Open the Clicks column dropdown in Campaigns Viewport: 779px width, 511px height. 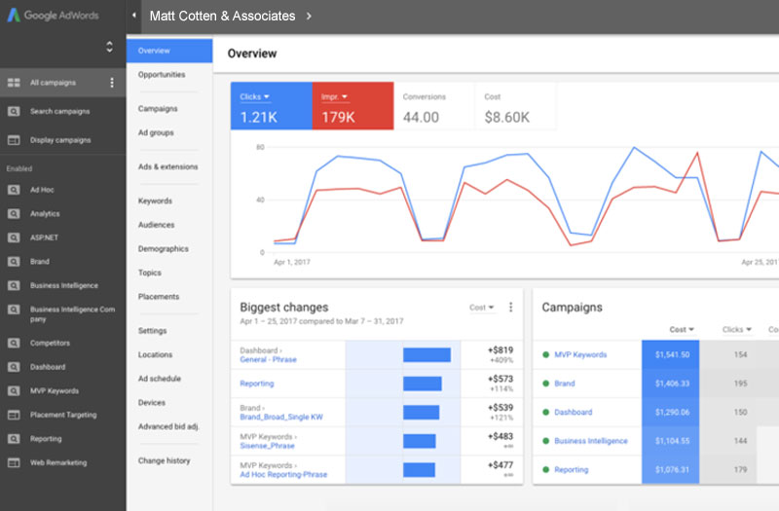tap(737, 329)
